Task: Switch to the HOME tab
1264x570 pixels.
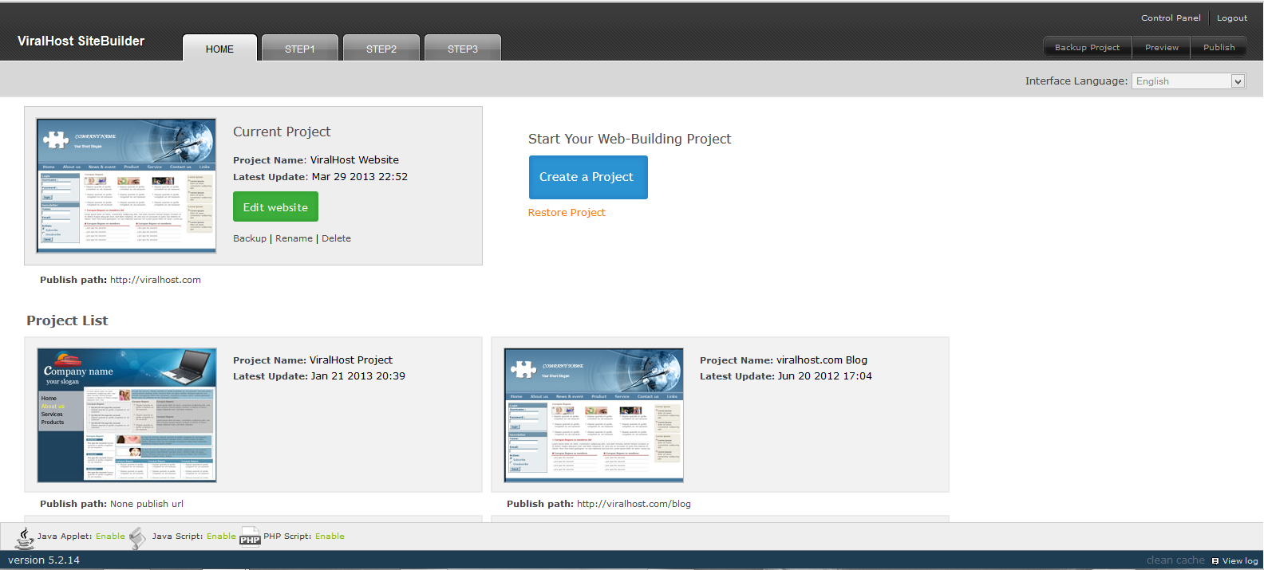Action: tap(219, 49)
